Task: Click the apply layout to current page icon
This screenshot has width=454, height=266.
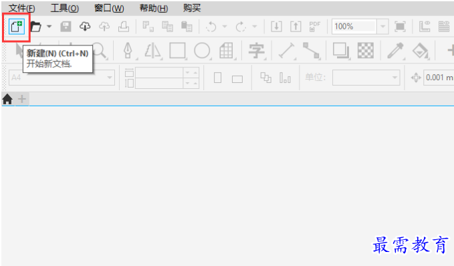Action: pyautogui.click(x=285, y=78)
